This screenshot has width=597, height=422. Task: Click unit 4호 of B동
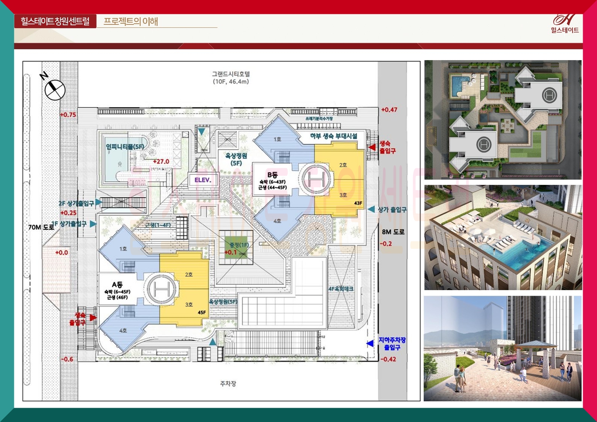pyautogui.click(x=277, y=221)
